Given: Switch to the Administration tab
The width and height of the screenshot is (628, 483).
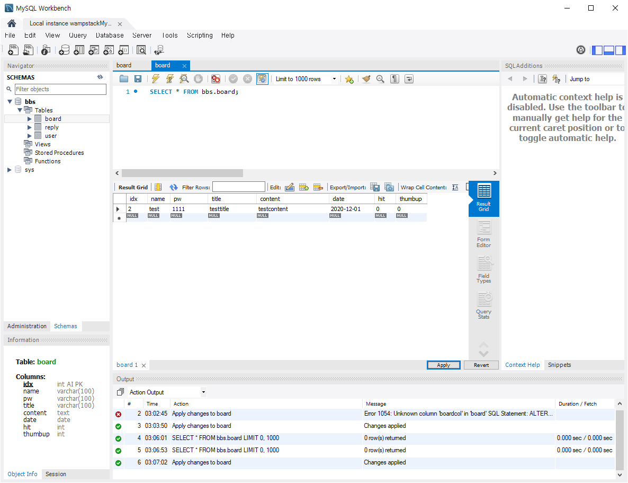Looking at the screenshot, I should pyautogui.click(x=27, y=326).
